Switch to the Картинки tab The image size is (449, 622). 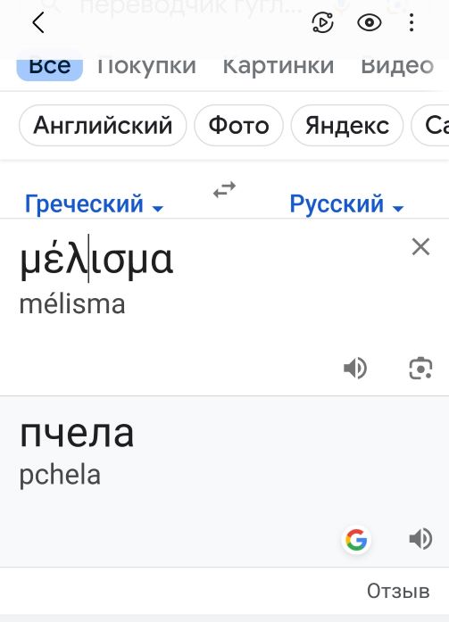pos(279,66)
